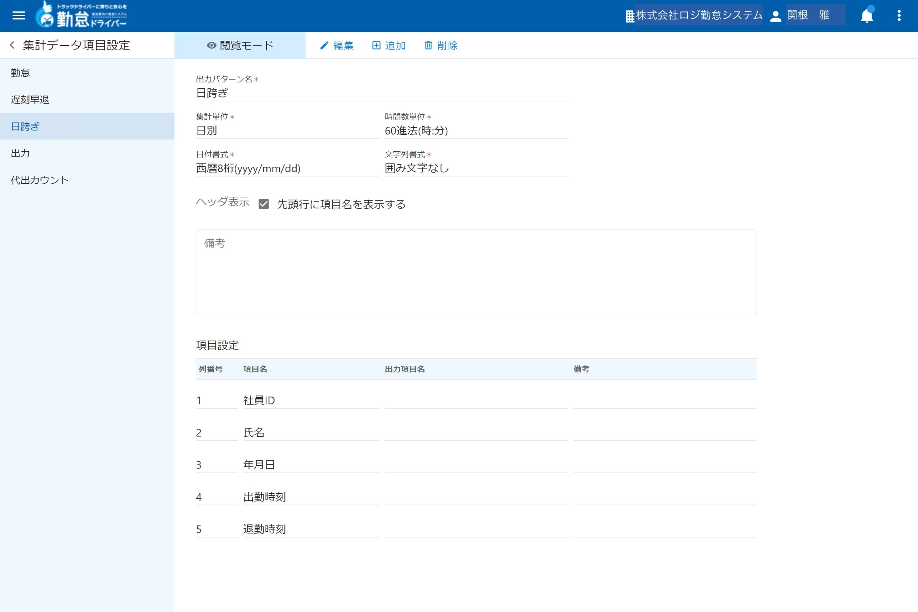Click the 備考 field for 氏名 row

pyautogui.click(x=665, y=432)
